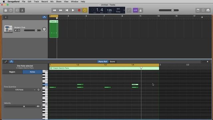Switch to the Score tab
This screenshot has height=120, width=213.
(112, 62)
